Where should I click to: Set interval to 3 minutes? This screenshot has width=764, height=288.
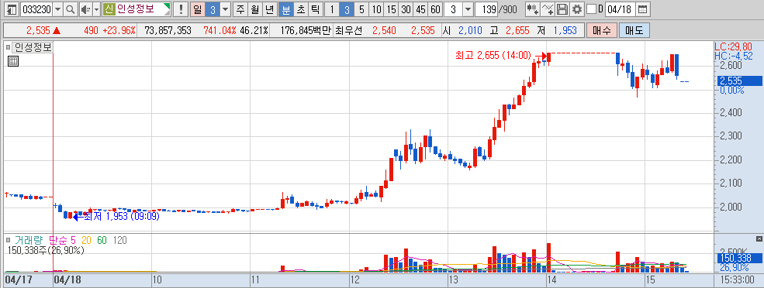point(347,9)
